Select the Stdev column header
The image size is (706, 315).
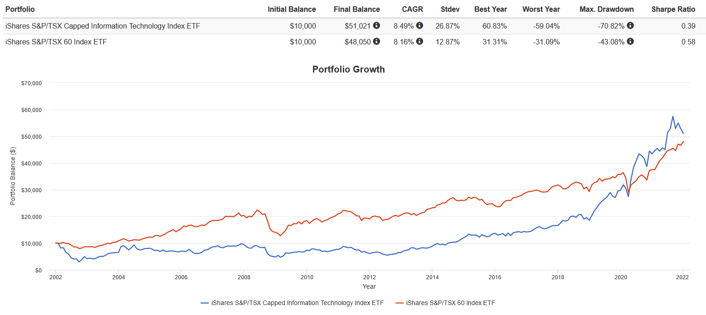coord(450,9)
